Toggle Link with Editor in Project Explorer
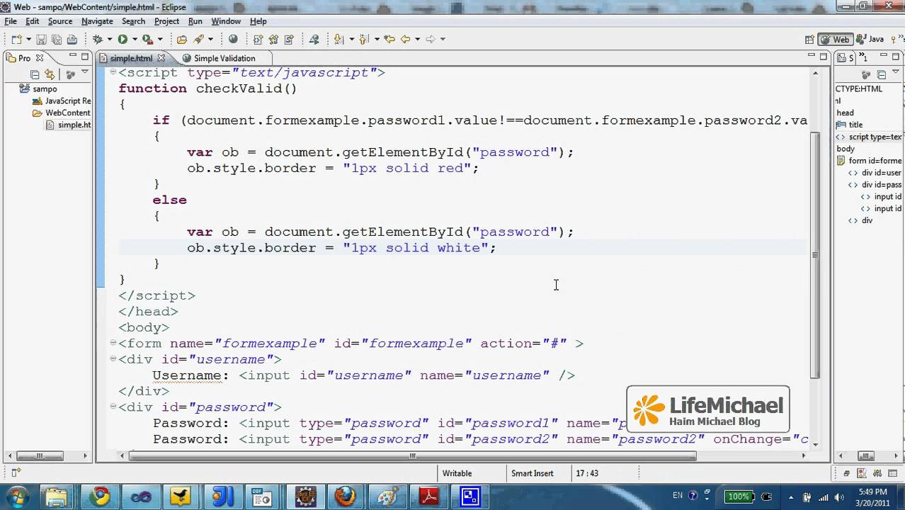905x510 pixels. tap(50, 74)
